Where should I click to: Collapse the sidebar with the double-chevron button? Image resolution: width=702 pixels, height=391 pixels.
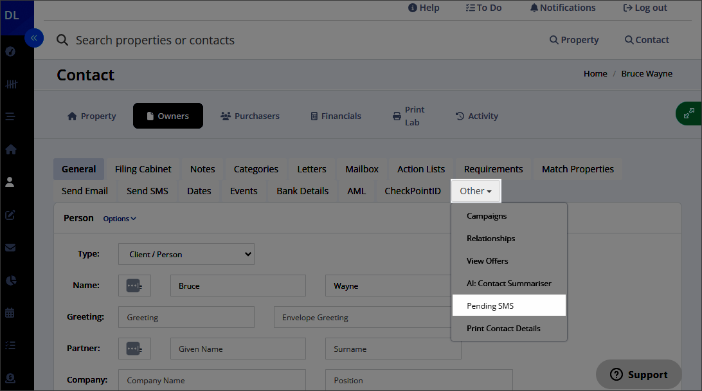(x=34, y=39)
